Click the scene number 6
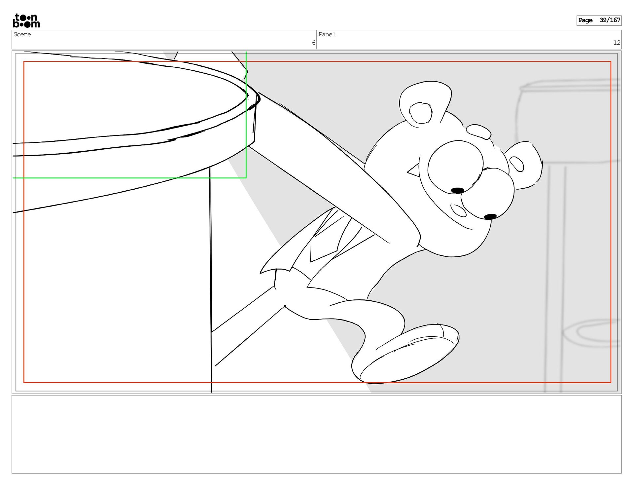 [x=313, y=43]
